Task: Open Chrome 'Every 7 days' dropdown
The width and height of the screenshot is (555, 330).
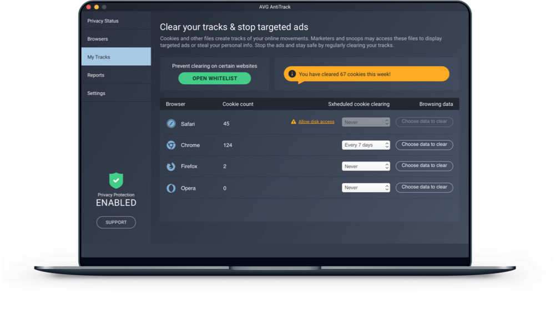Action: pyautogui.click(x=366, y=145)
